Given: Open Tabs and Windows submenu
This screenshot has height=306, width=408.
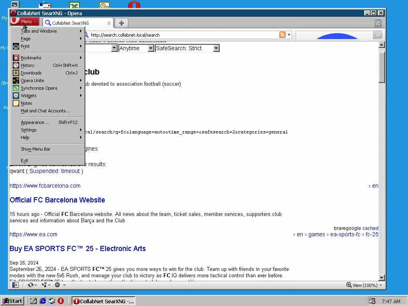Looking at the screenshot, I should [x=48, y=31].
